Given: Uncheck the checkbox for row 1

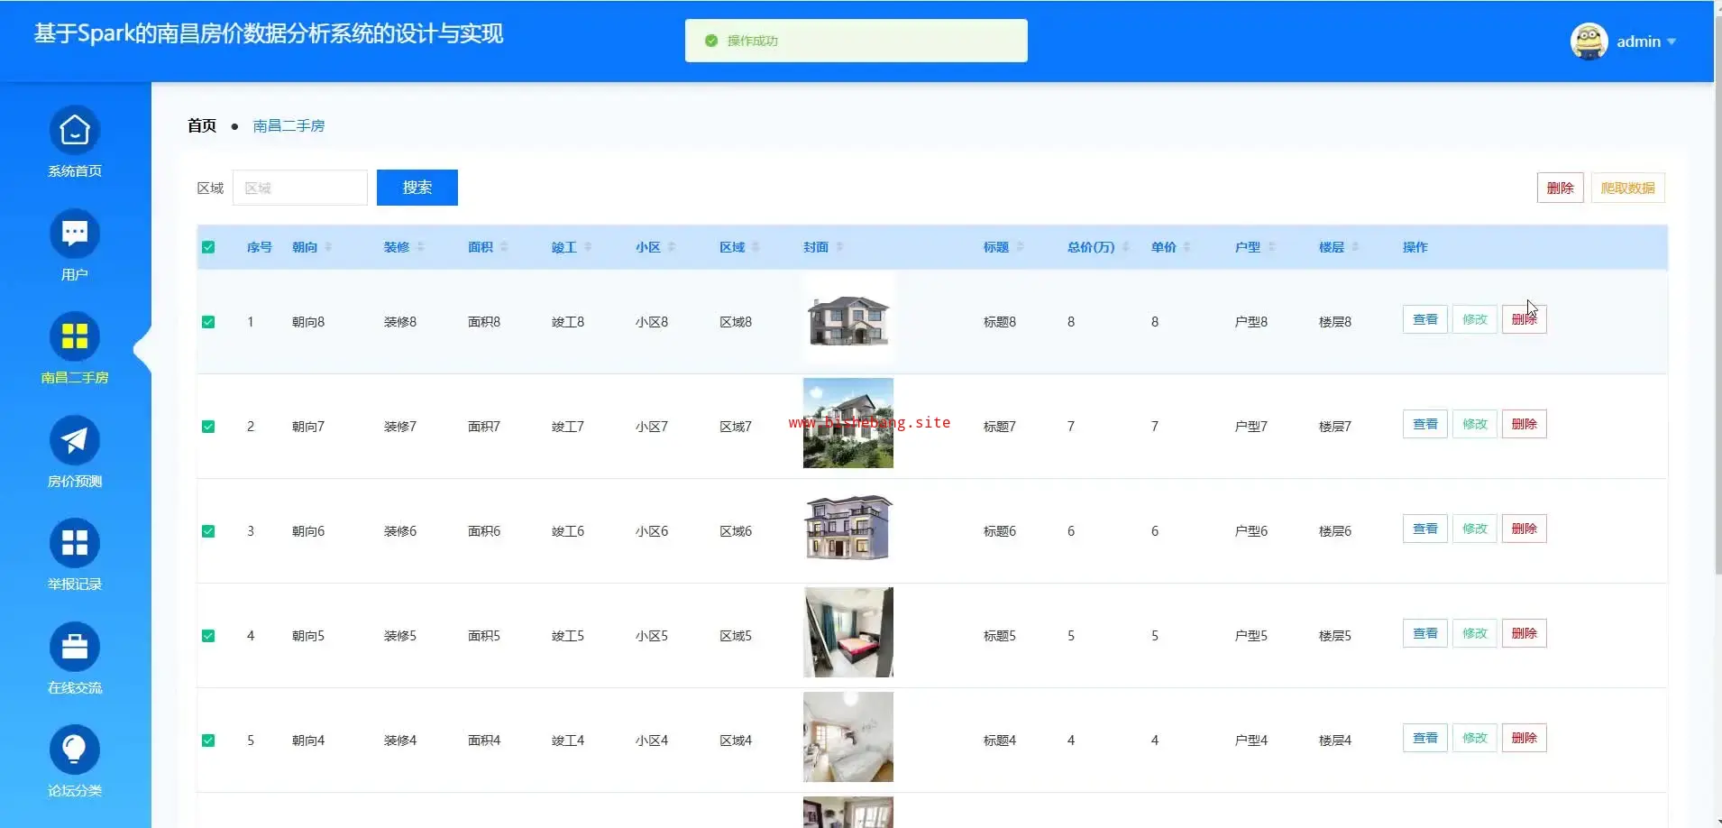Looking at the screenshot, I should (x=208, y=322).
